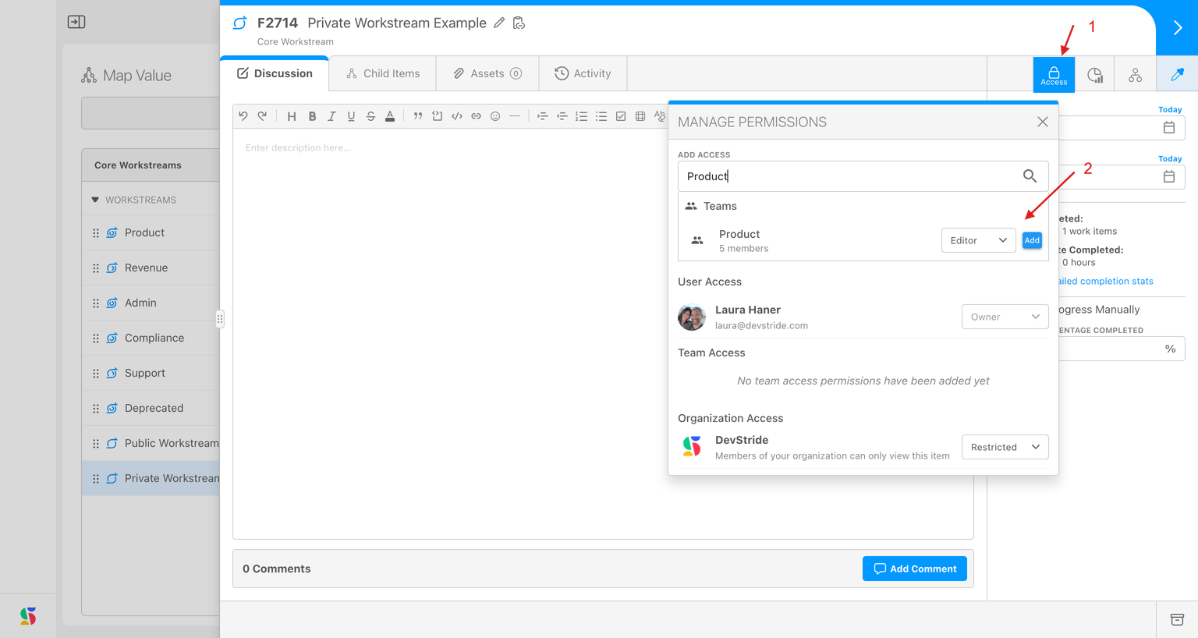Viewport: 1198px width, 638px height.
Task: Switch to the Child Items tab
Action: (x=383, y=73)
